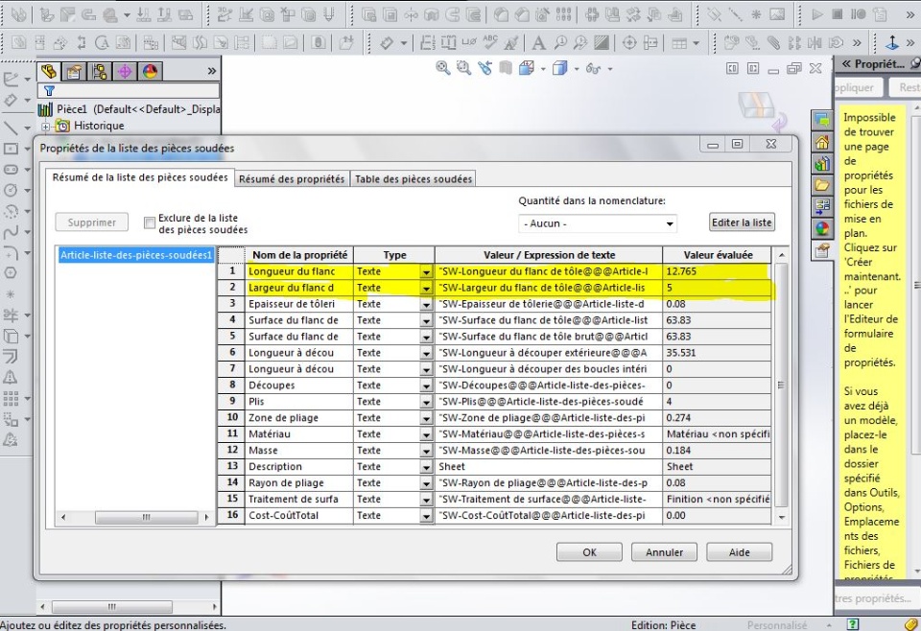Screen dimensions: 921x631
Task: Switch to Résumé des propriétés tab
Action: tap(292, 179)
